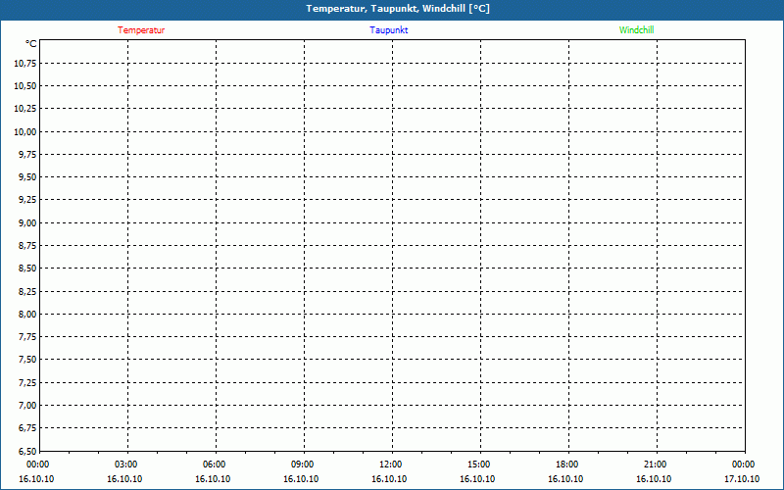Click the 12:00 time label
Viewport: 784px width, 490px height.
pyautogui.click(x=390, y=465)
